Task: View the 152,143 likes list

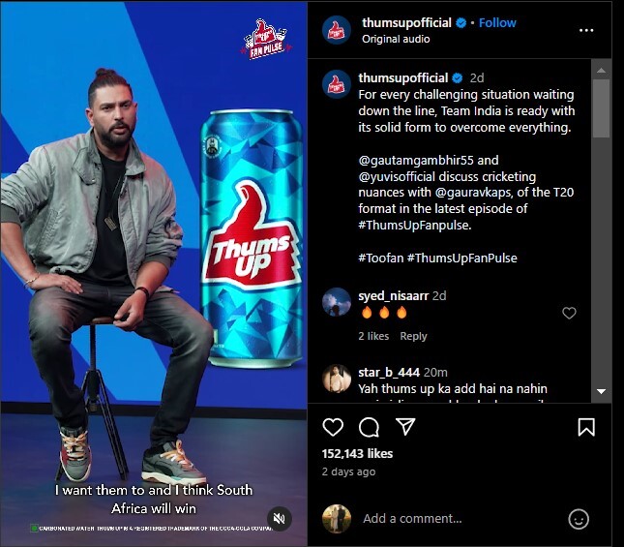Action: tap(357, 453)
